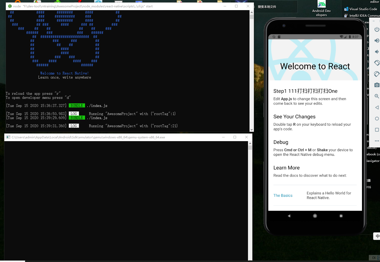Click the node window title bar icon
The width and height of the screenshot is (380, 262).
(10, 6)
